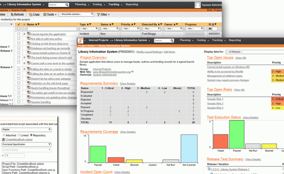Click the Filter funnel icon
Viewport: 284px width, 174px height.
[98, 14]
